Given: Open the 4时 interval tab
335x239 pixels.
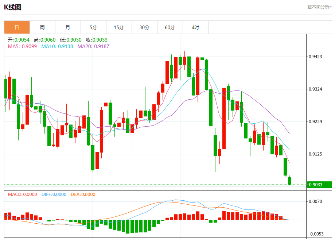Looking at the screenshot, I should 195,27.
